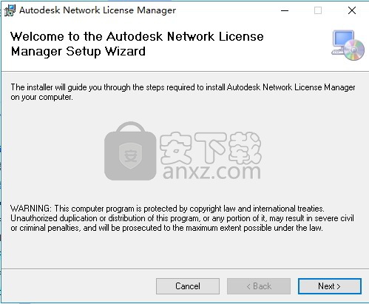
Task: Click the Autodesk Network License Manager title bar text
Action: [98, 10]
